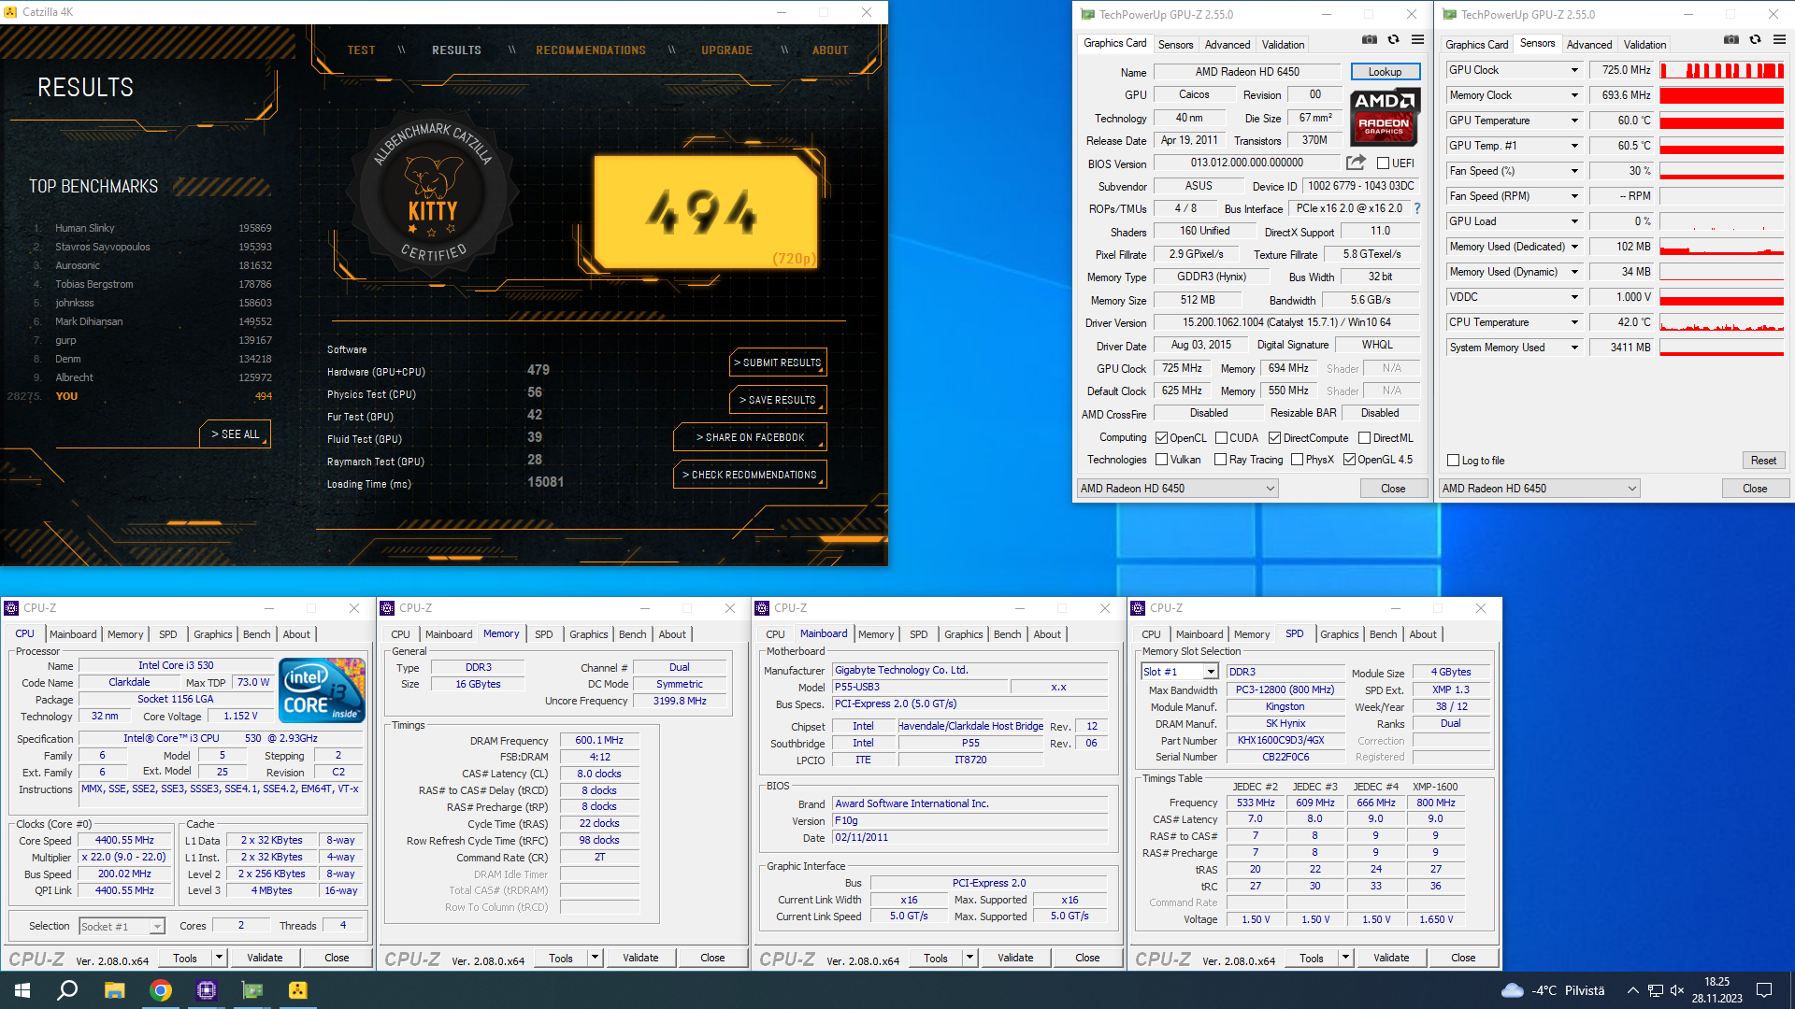Click the Lookup button in GPU-Z
Image resolution: width=1795 pixels, height=1009 pixels.
click(1385, 72)
